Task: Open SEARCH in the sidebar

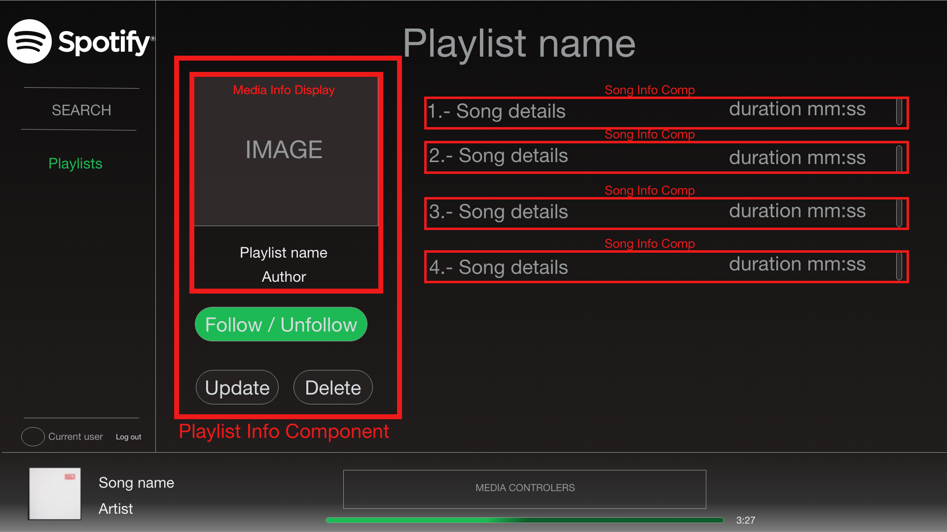Action: [x=81, y=110]
